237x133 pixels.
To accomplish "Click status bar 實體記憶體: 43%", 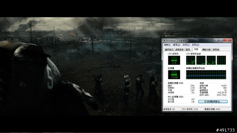I will click(x=212, y=109).
